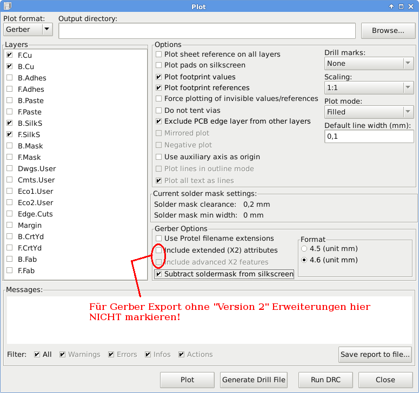Enable the B.Paste layer checkbox
Viewport: 419px width, 393px height.
[x=10, y=100]
